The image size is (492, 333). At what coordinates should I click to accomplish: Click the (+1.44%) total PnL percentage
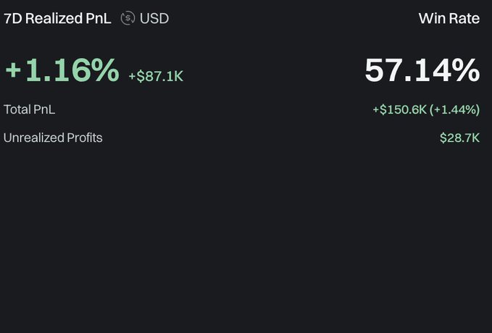point(454,110)
